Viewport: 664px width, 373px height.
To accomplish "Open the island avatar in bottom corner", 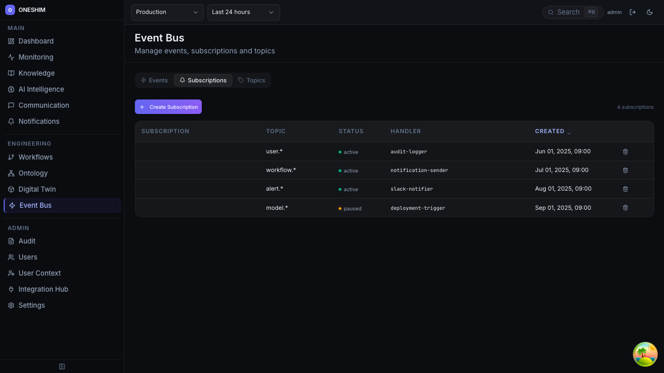I will click(645, 354).
